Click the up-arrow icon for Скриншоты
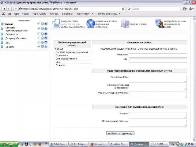Image resolution: width=196 pixels, height=147 pixels. (43, 34)
